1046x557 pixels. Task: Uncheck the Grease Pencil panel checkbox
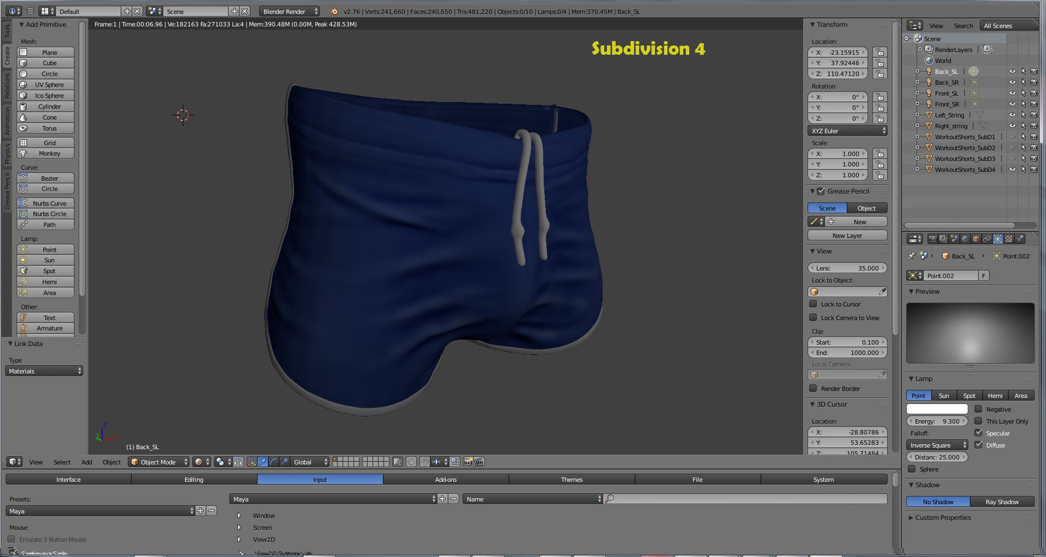(x=820, y=191)
